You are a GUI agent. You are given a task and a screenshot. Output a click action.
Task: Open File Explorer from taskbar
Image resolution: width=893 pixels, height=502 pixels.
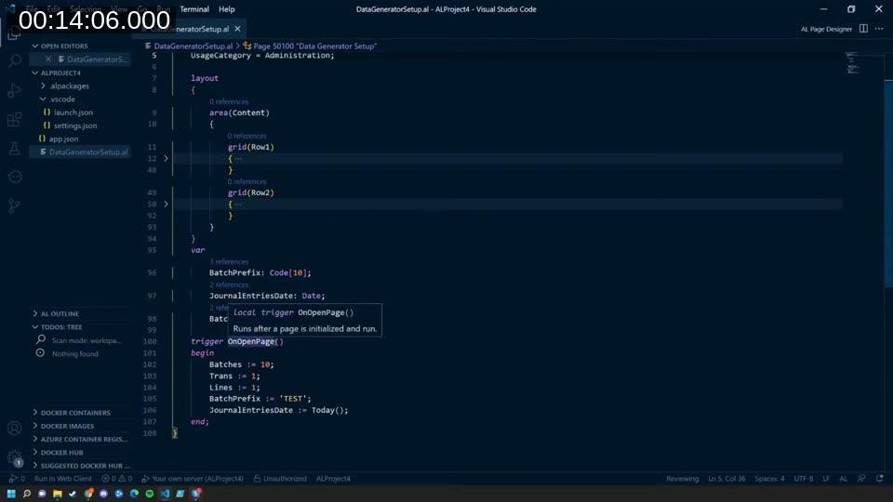pyautogui.click(x=57, y=494)
